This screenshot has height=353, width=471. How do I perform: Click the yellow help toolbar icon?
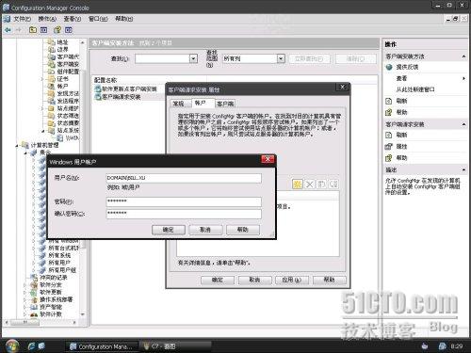click(57, 30)
